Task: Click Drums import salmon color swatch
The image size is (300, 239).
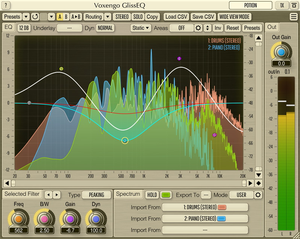Action: 222,207
